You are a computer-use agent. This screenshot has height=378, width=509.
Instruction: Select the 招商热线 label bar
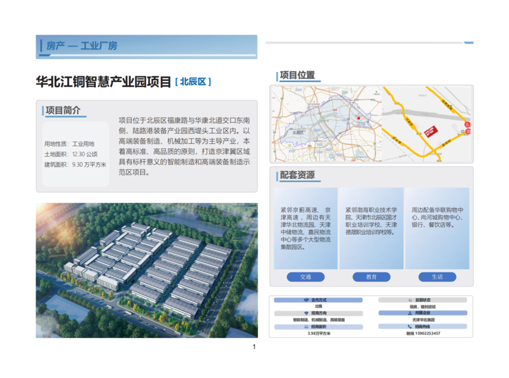(x=422, y=326)
